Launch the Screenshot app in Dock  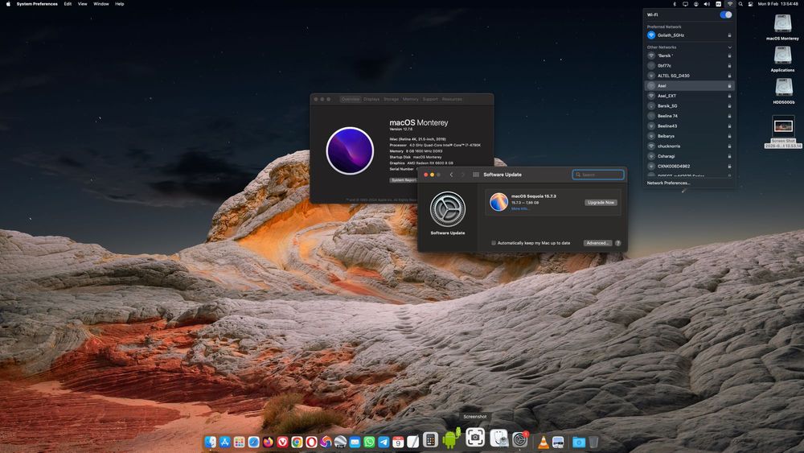pyautogui.click(x=475, y=437)
